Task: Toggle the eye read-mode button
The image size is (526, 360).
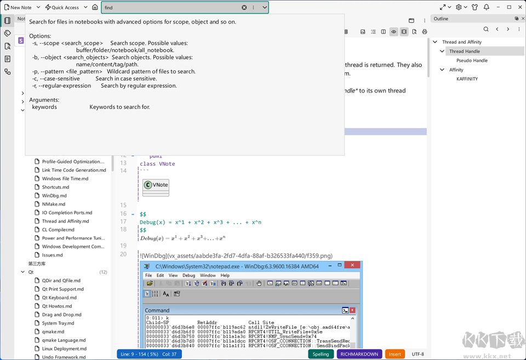Action: pos(393,32)
